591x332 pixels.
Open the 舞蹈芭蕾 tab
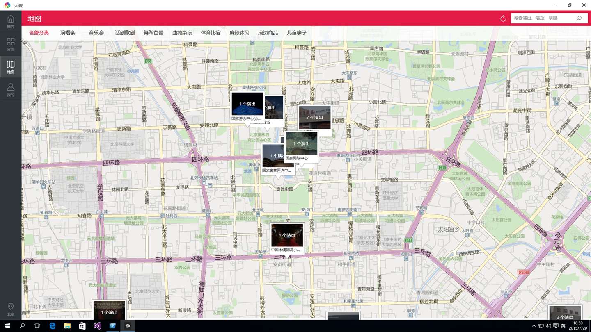pyautogui.click(x=153, y=33)
